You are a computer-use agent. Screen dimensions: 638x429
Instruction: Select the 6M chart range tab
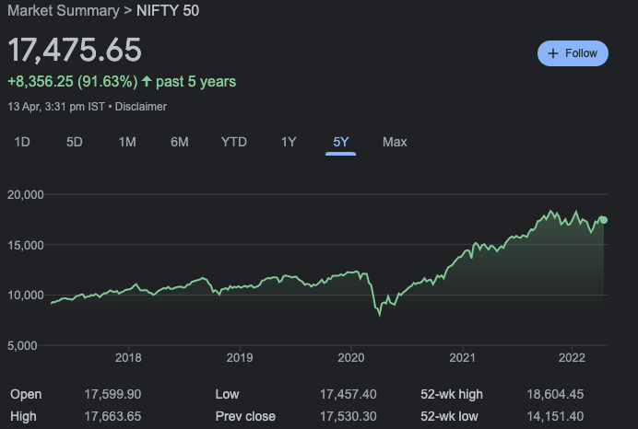[x=180, y=142]
